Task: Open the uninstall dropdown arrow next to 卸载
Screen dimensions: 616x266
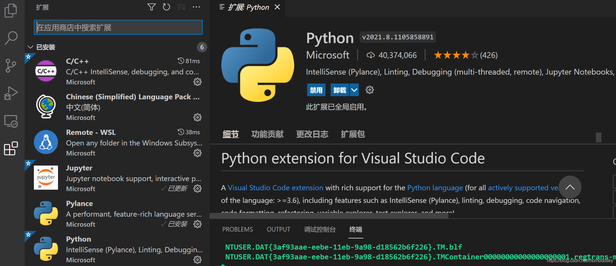Action: click(x=354, y=90)
